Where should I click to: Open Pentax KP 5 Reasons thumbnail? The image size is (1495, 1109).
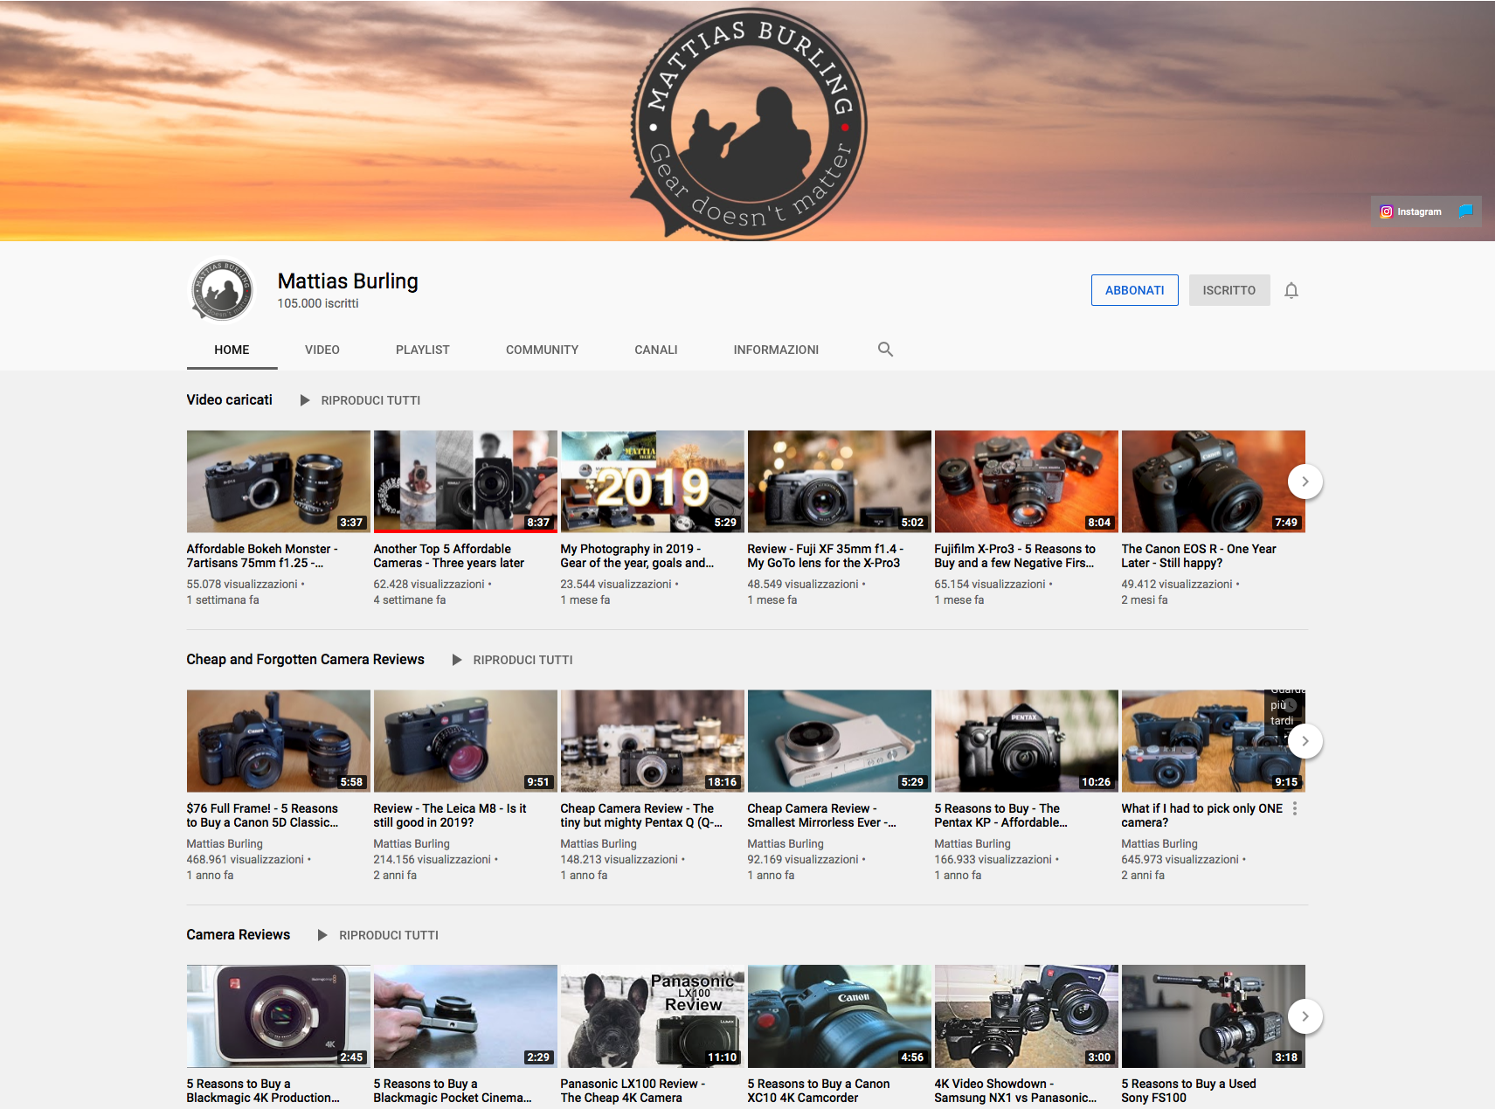point(1027,741)
